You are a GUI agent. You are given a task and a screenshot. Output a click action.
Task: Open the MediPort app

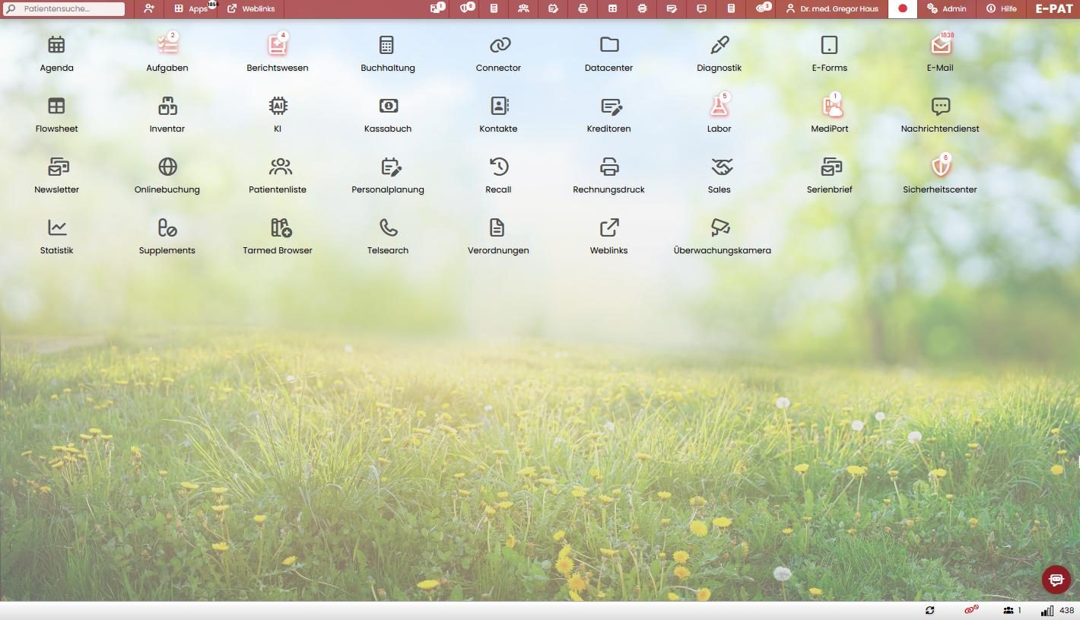(829, 113)
